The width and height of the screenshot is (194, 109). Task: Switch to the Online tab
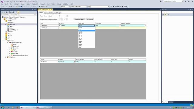[46, 13]
